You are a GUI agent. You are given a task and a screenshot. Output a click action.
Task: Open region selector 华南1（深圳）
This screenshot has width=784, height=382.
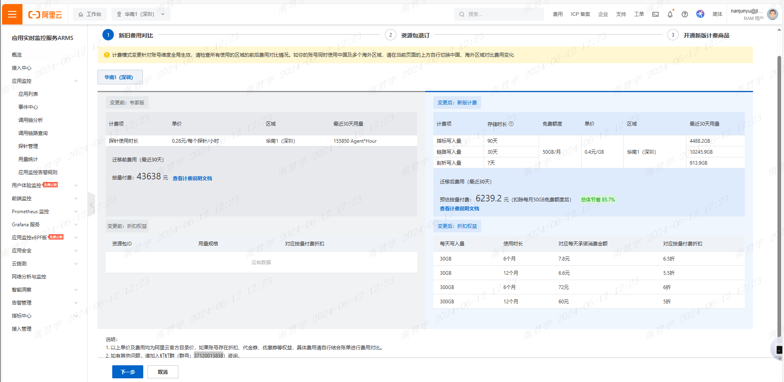(141, 14)
